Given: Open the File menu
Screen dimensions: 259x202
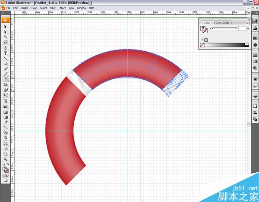Looking at the screenshot, I should click(8, 8).
